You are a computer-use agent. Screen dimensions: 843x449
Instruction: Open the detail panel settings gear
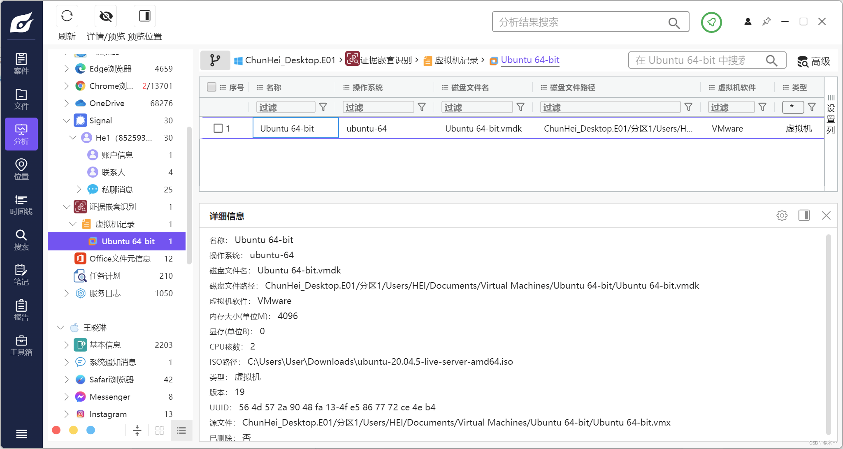(x=782, y=215)
